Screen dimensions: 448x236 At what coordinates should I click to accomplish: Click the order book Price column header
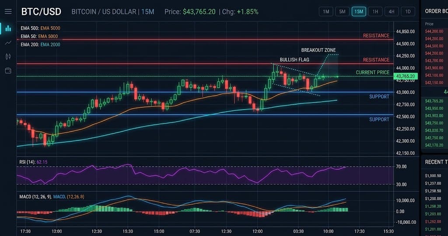pos(429,24)
